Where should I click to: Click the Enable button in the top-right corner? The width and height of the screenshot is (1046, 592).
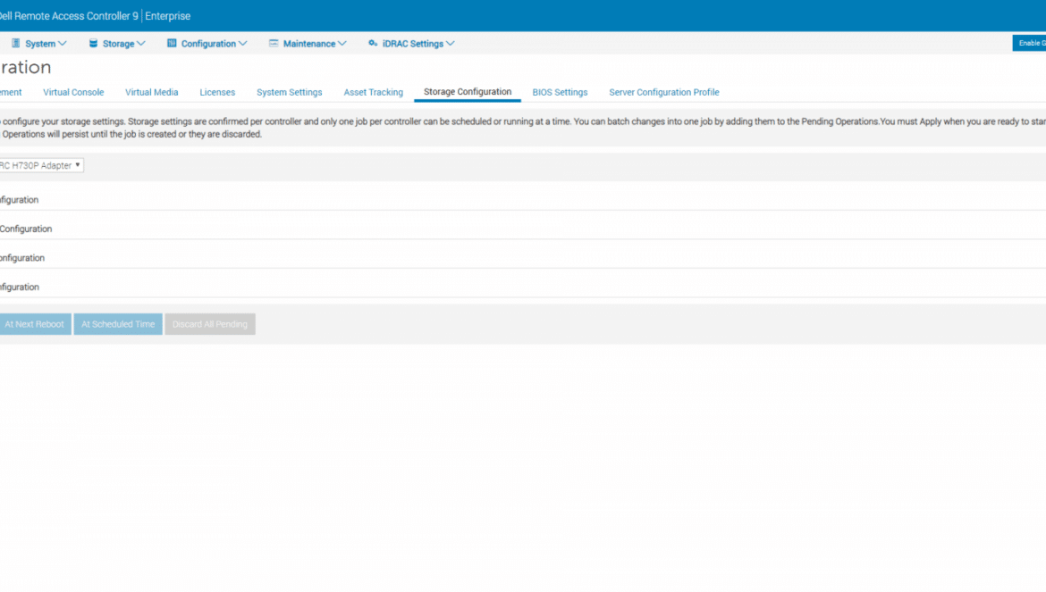coord(1029,43)
